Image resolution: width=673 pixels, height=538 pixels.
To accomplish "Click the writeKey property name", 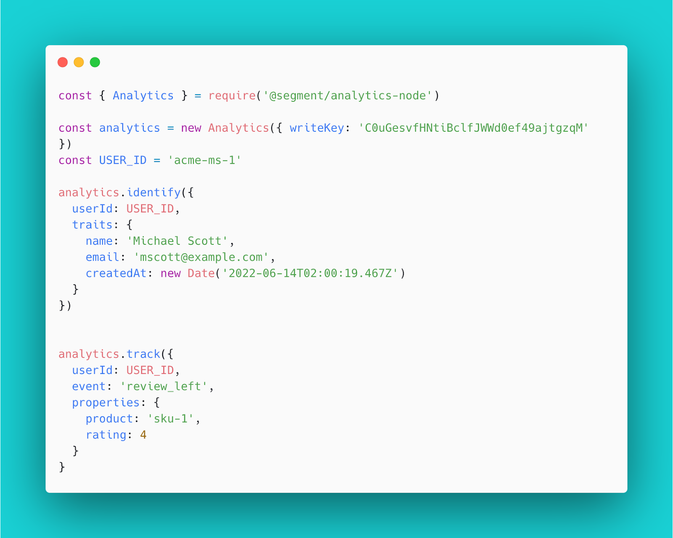I will point(317,128).
